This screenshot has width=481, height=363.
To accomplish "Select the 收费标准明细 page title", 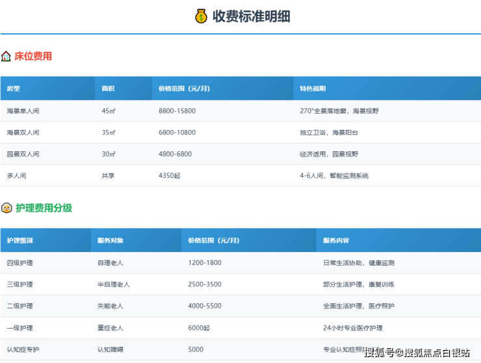I will [x=251, y=16].
